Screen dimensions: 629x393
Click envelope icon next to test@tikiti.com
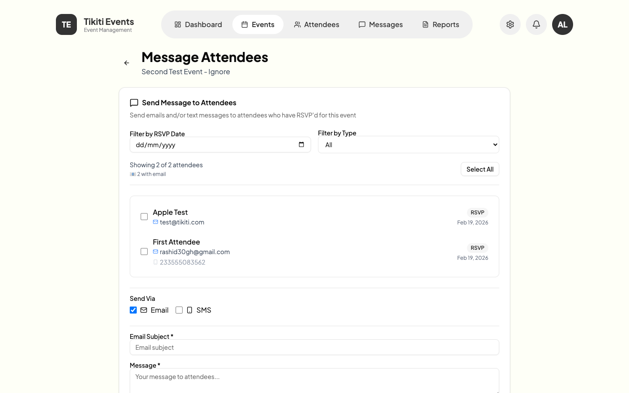[156, 222]
